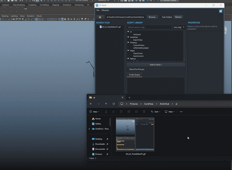Open the Rigging shelf tab in Maya
This screenshot has height=170, width=232.
click(56, 5)
